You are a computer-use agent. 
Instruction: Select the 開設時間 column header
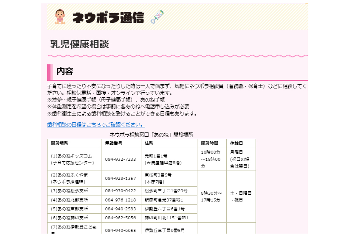tap(208, 143)
